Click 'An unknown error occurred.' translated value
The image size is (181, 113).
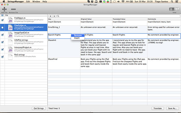click(x=125, y=27)
